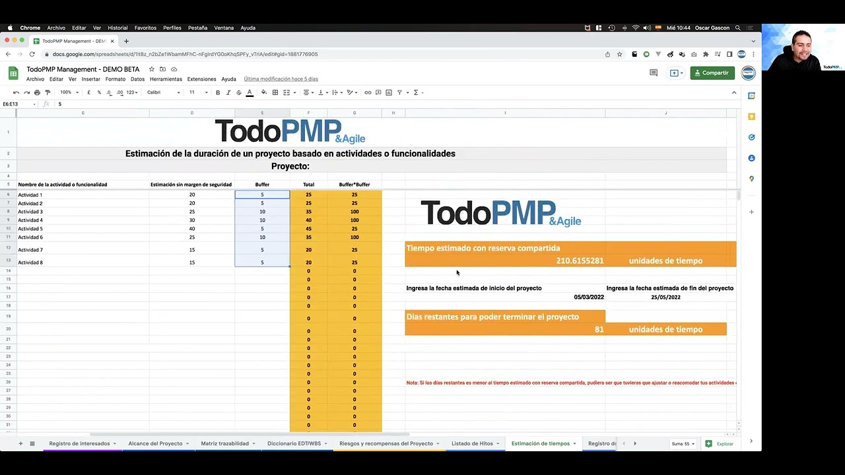This screenshot has height=475, width=845.
Task: Click the Redo icon in the toolbar
Action: click(26, 92)
